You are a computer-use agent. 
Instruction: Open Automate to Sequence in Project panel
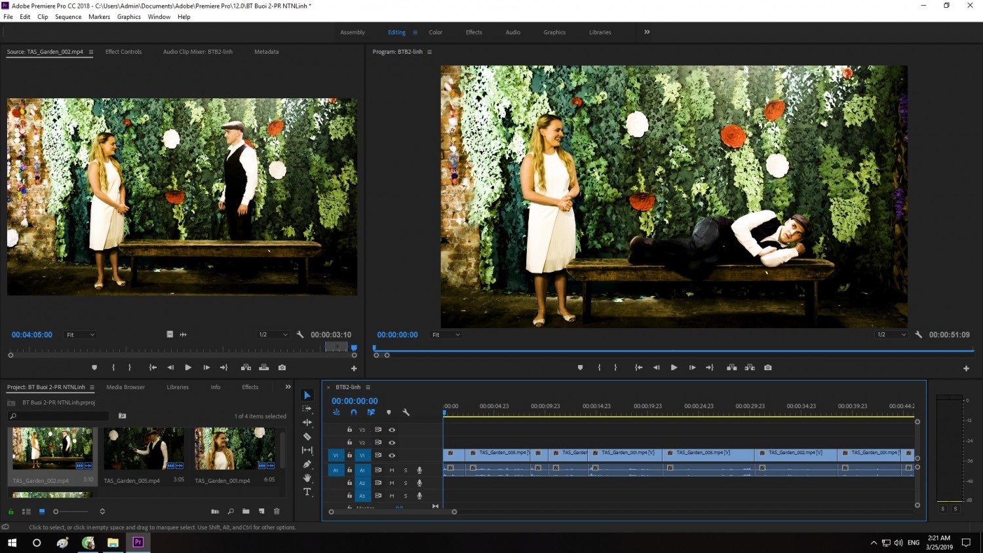[215, 511]
